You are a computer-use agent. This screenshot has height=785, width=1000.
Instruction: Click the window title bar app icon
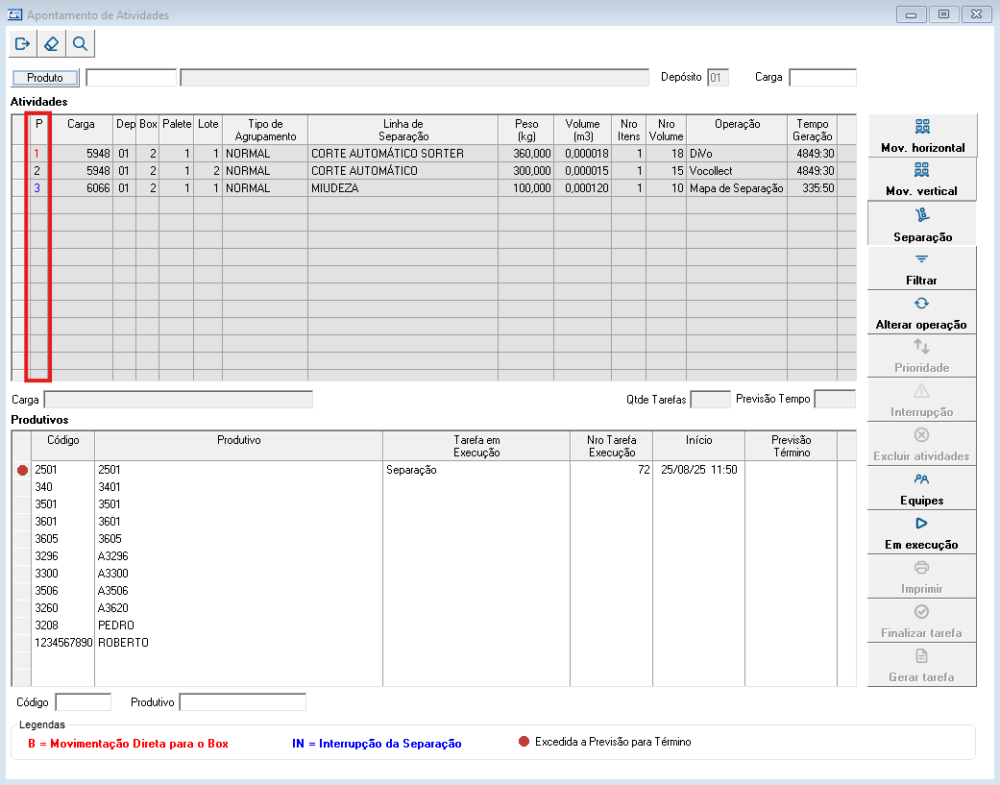[x=14, y=14]
